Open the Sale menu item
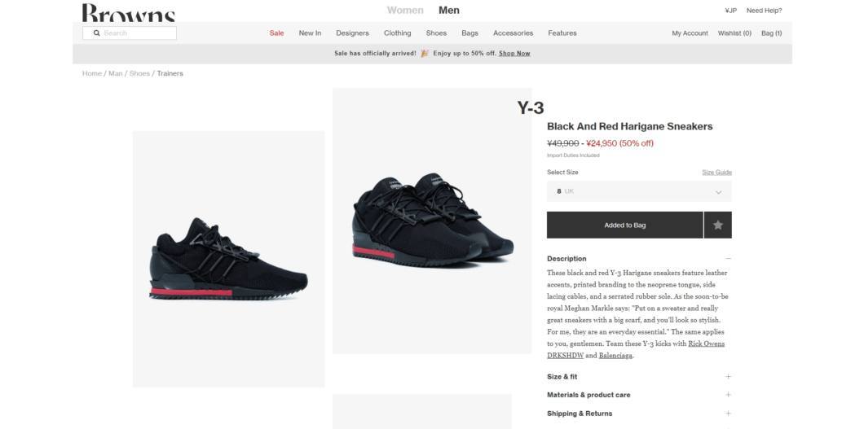Screen dimensions: 864x429 click(276, 33)
